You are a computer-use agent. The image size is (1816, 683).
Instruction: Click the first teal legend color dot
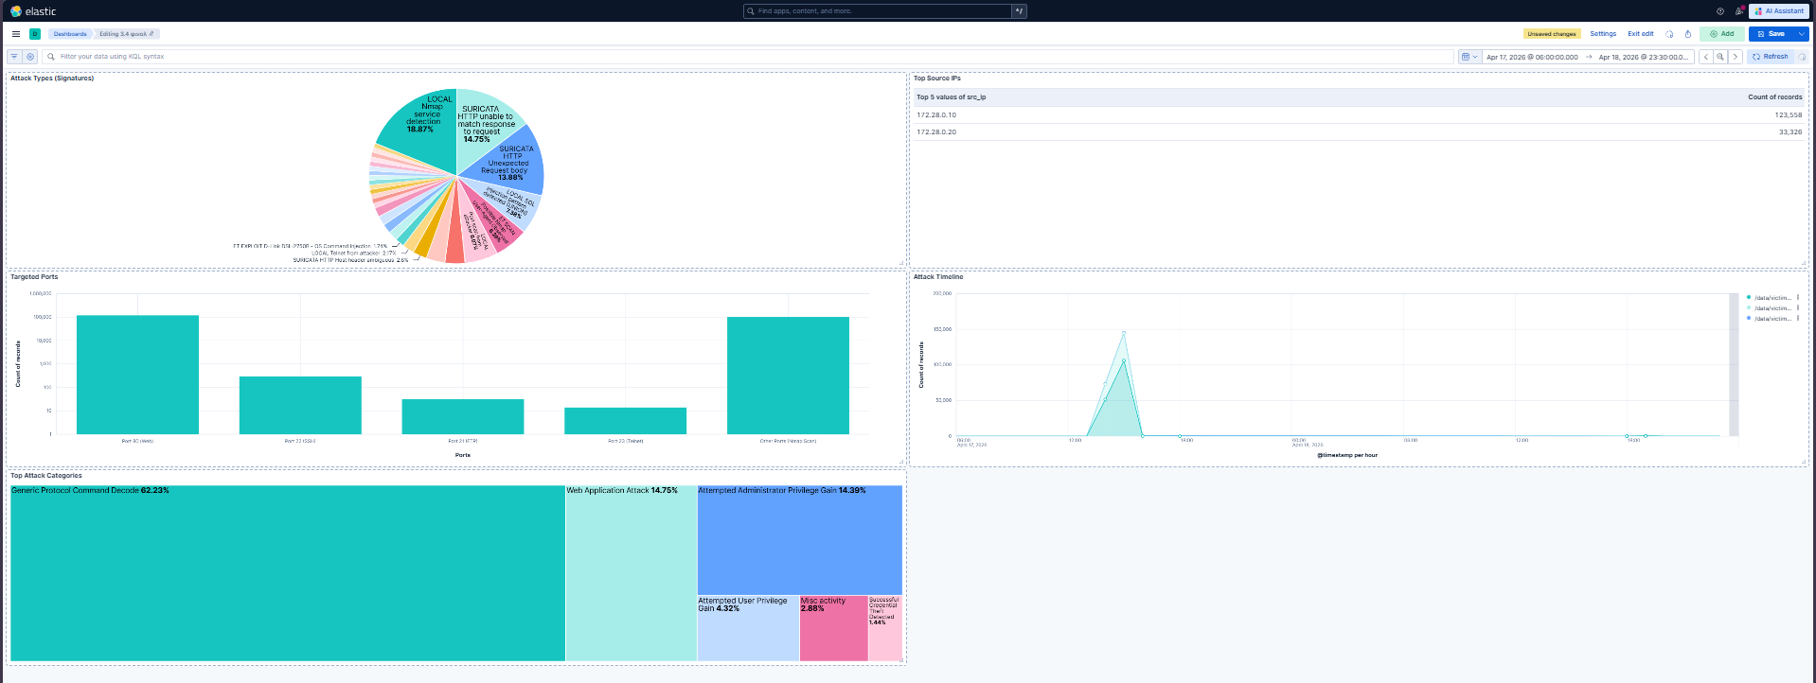click(1749, 298)
